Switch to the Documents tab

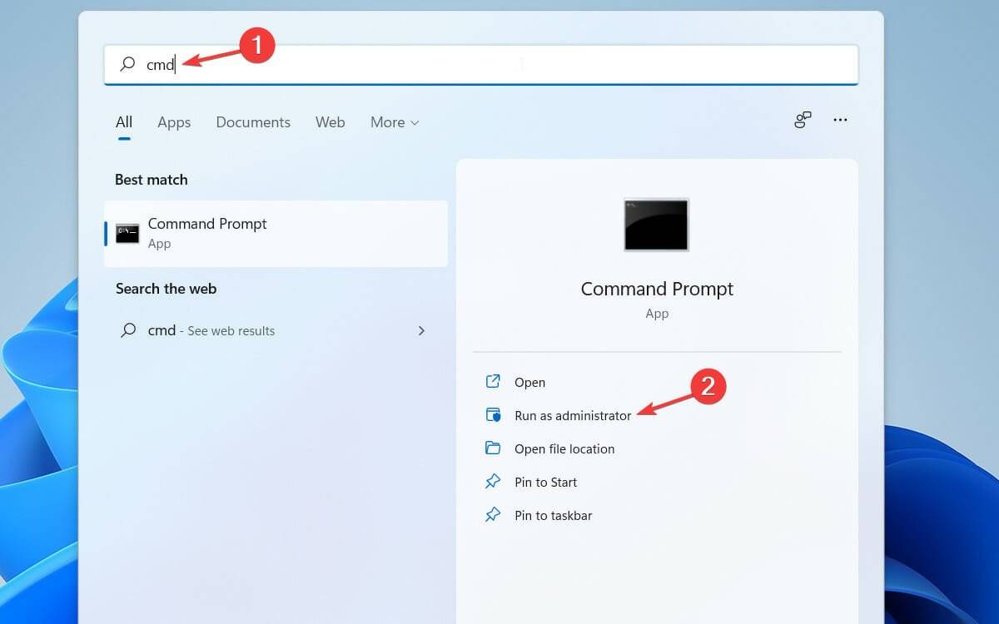pyautogui.click(x=253, y=122)
